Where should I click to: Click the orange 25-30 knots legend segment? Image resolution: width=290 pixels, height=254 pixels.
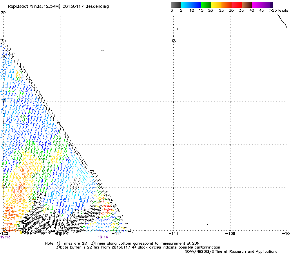coord(227,5)
